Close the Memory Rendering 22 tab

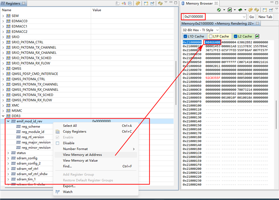257,23
